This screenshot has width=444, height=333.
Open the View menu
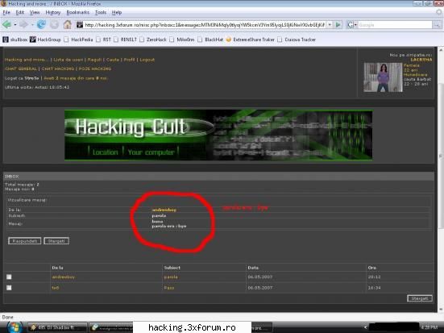(x=35, y=12)
